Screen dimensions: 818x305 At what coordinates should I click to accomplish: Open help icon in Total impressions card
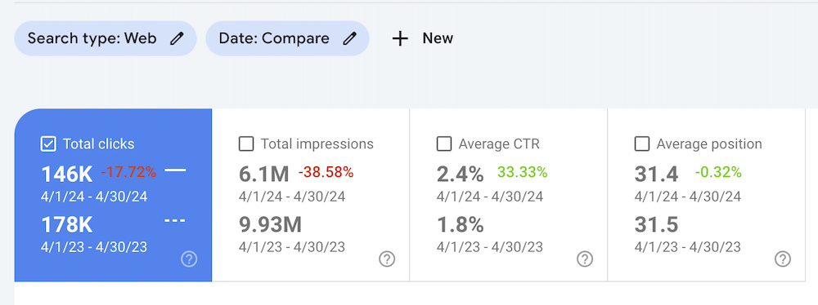tap(387, 259)
